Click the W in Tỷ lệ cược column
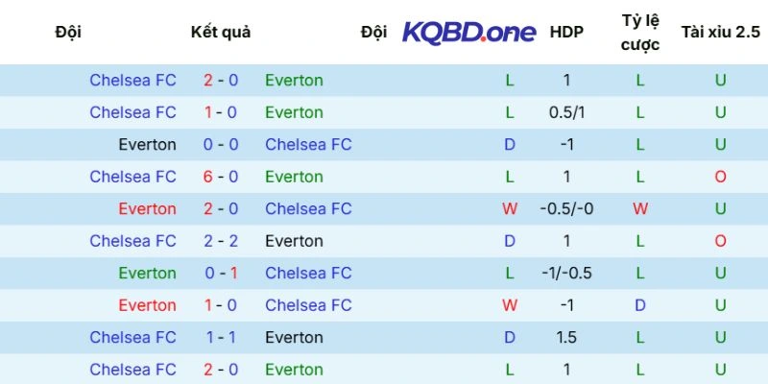Screen dimensions: 768x384 click(640, 208)
